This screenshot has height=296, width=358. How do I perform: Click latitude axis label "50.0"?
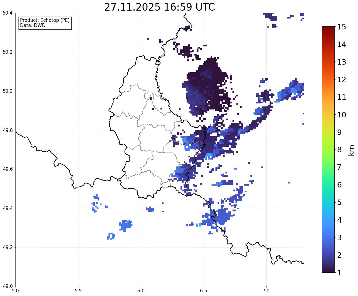pos(8,91)
